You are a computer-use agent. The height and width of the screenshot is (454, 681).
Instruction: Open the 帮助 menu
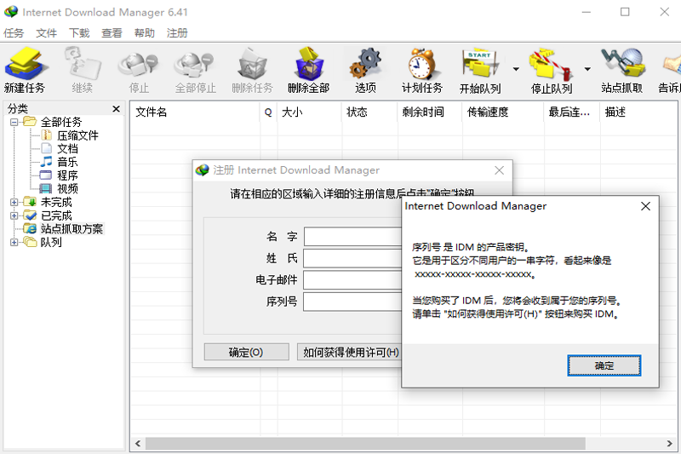point(144,33)
